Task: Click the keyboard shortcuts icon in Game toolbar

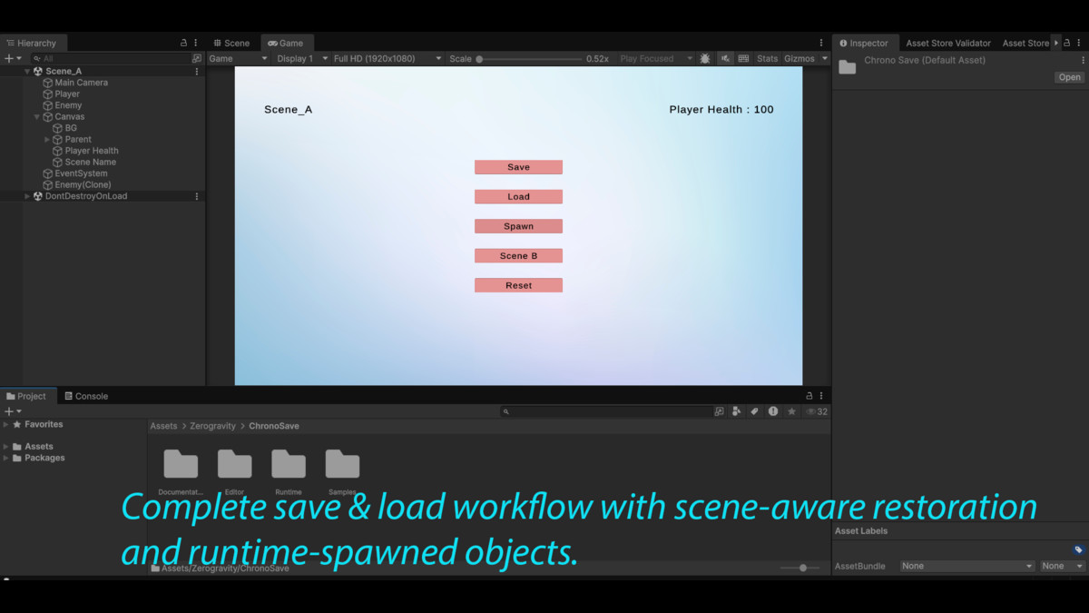Action: [x=742, y=57]
